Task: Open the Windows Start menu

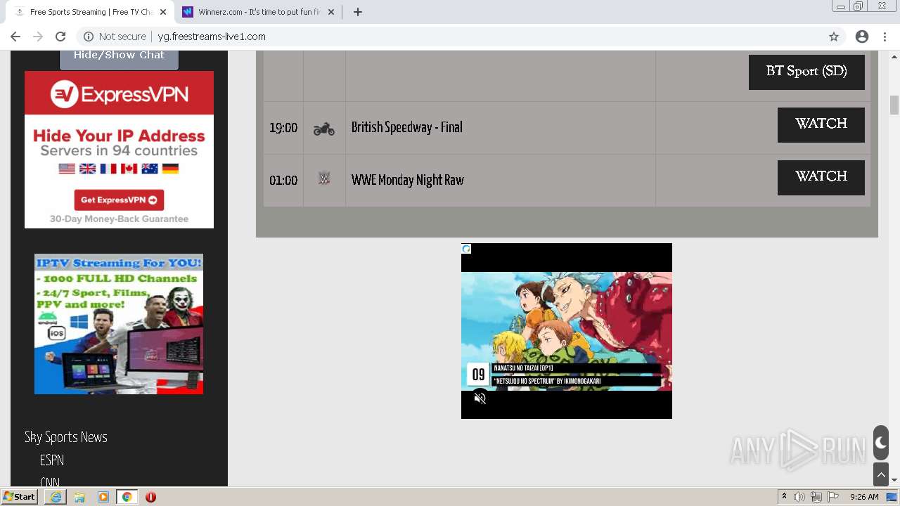Action: (x=20, y=497)
